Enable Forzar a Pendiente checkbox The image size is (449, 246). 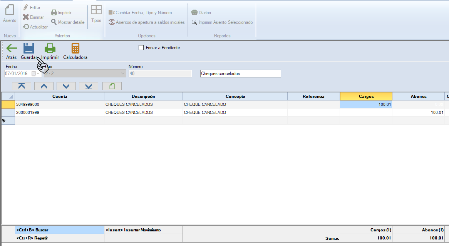(x=141, y=48)
